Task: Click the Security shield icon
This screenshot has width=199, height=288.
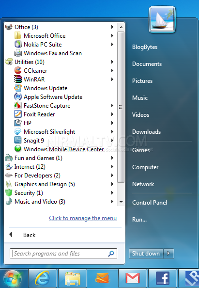Action: tap(9, 192)
